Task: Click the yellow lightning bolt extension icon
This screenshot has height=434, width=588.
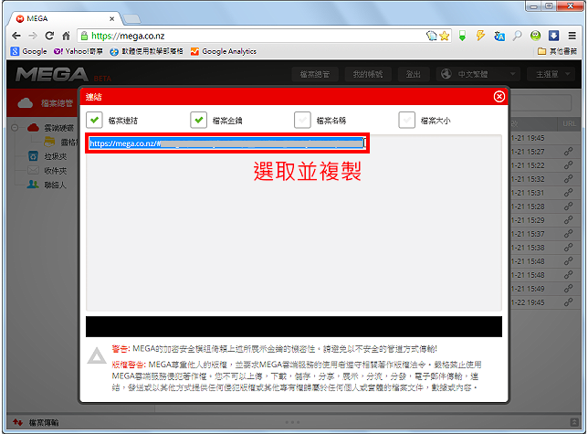Action: [x=480, y=36]
